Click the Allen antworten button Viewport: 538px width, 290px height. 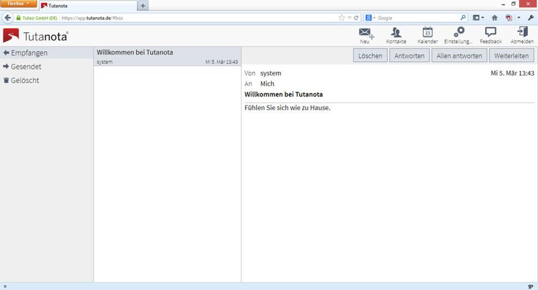coord(459,56)
